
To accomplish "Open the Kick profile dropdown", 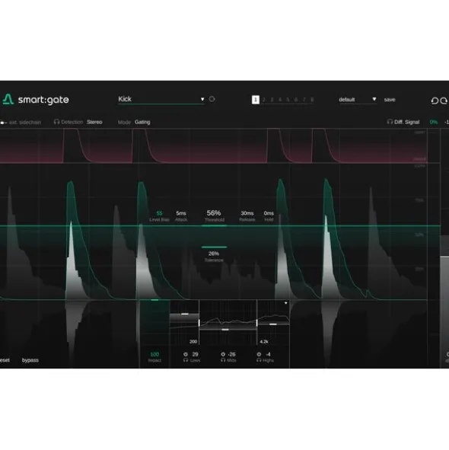I will click(161, 99).
